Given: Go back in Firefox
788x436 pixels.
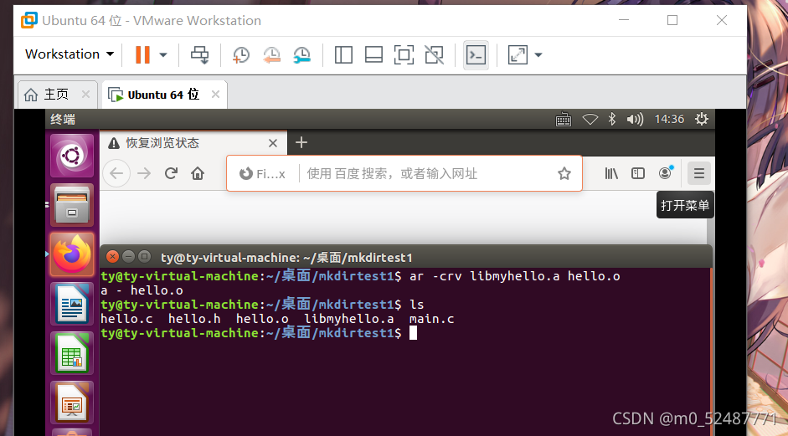Looking at the screenshot, I should (x=116, y=173).
